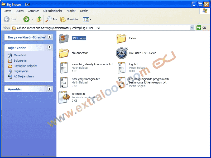
Task: Maximize the Hg Fuser - Exl window
Action: (200, 4)
